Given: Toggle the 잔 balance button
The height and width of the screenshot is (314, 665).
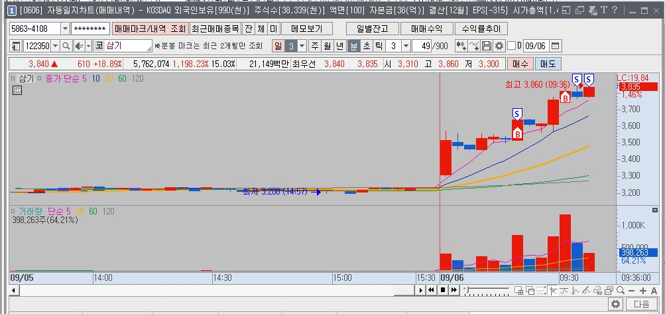Looking at the screenshot, I should point(248,29).
